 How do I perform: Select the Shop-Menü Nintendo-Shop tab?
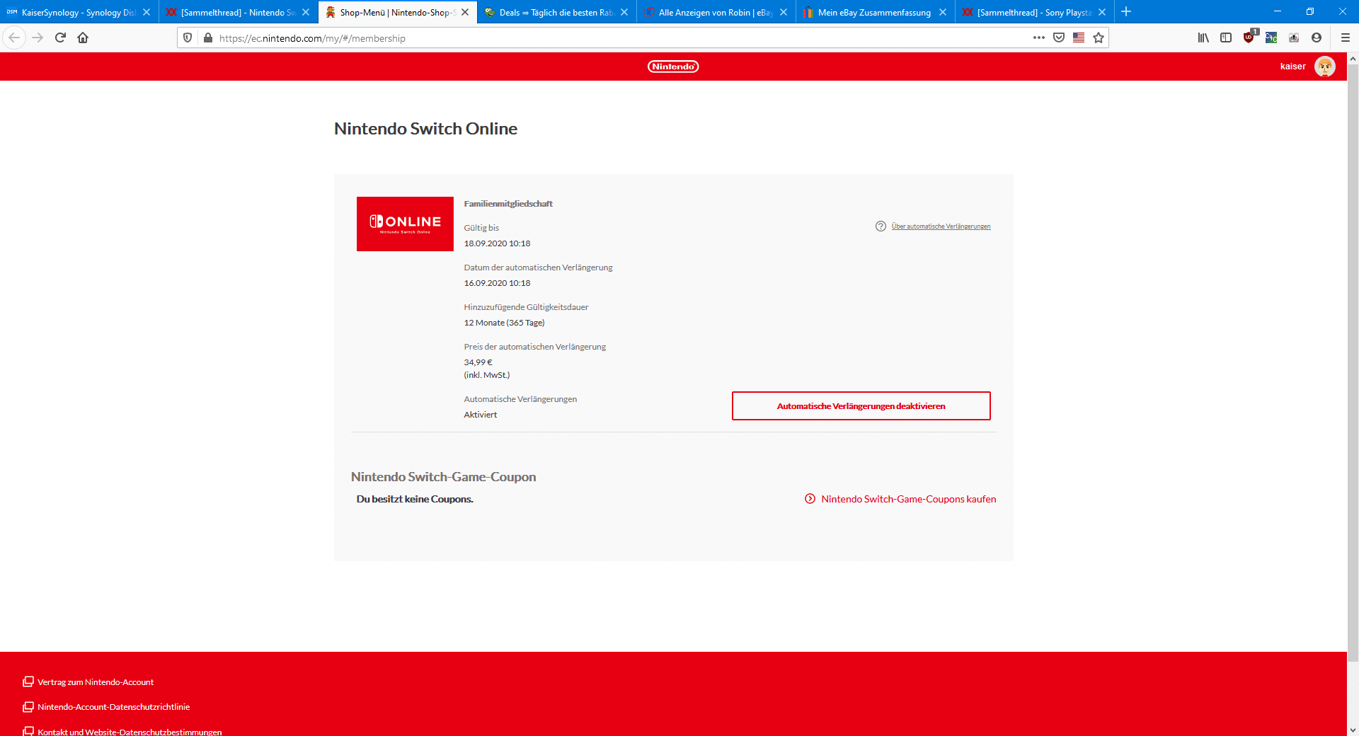coord(398,12)
